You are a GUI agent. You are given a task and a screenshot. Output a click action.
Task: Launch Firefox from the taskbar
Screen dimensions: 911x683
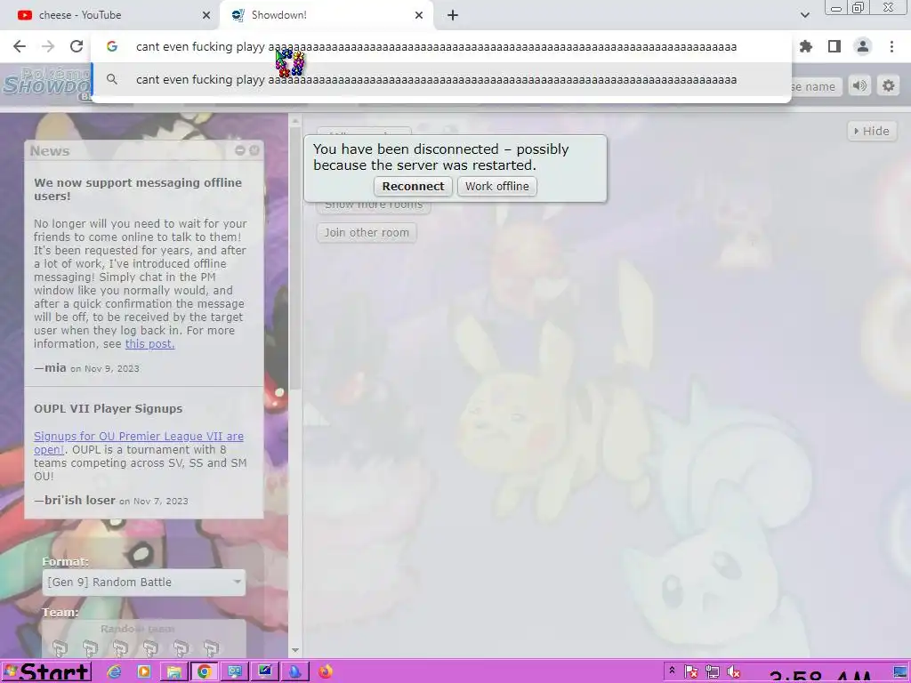pyautogui.click(x=326, y=672)
